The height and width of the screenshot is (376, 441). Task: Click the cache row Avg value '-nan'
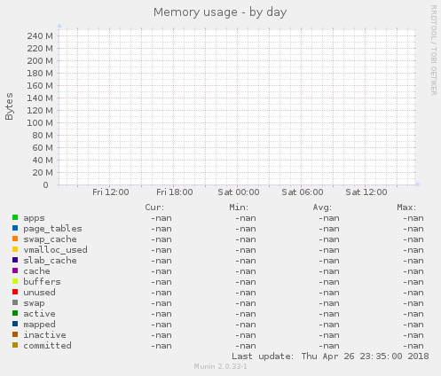tap(329, 271)
